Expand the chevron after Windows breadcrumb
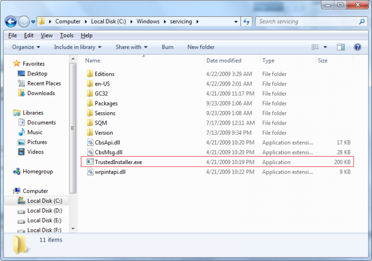 165,22
